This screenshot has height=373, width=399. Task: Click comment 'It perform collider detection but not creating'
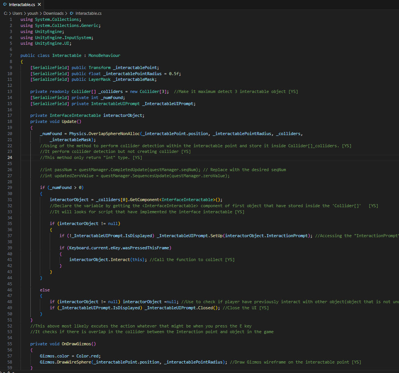tap(115, 151)
